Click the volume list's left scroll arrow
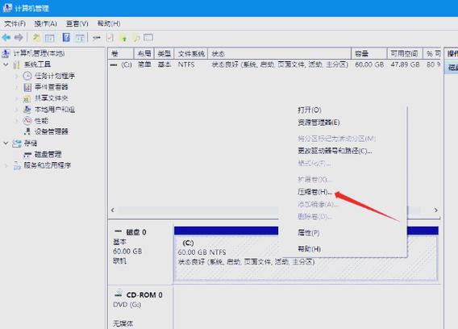458x329 pixels. click(x=113, y=210)
